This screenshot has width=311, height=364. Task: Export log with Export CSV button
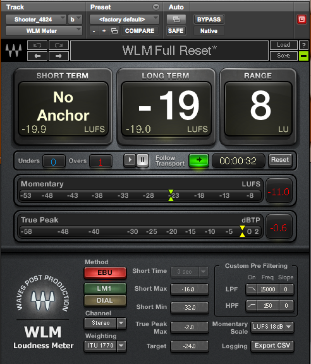(272, 346)
